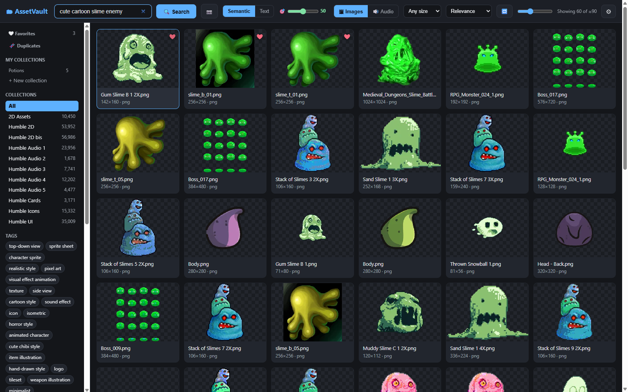Screen dimensions: 628x392
Task: Click the Gum Slime B 1.png filename
Action: (296, 264)
